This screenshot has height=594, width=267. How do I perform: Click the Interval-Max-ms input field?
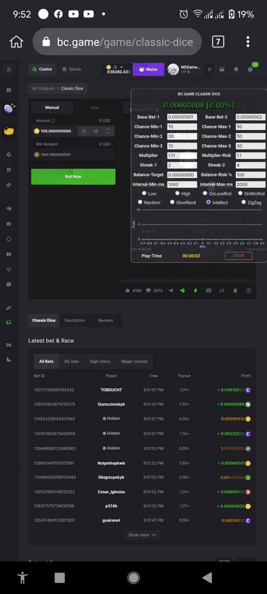[x=250, y=184]
